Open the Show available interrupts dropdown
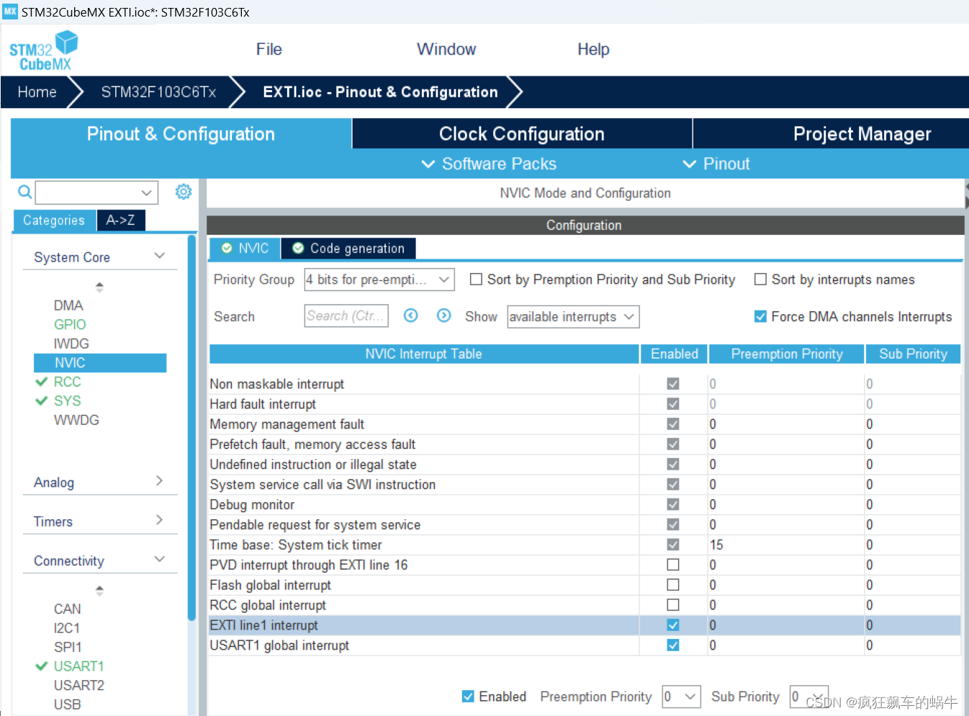Viewport: 969px width, 716px height. (573, 317)
